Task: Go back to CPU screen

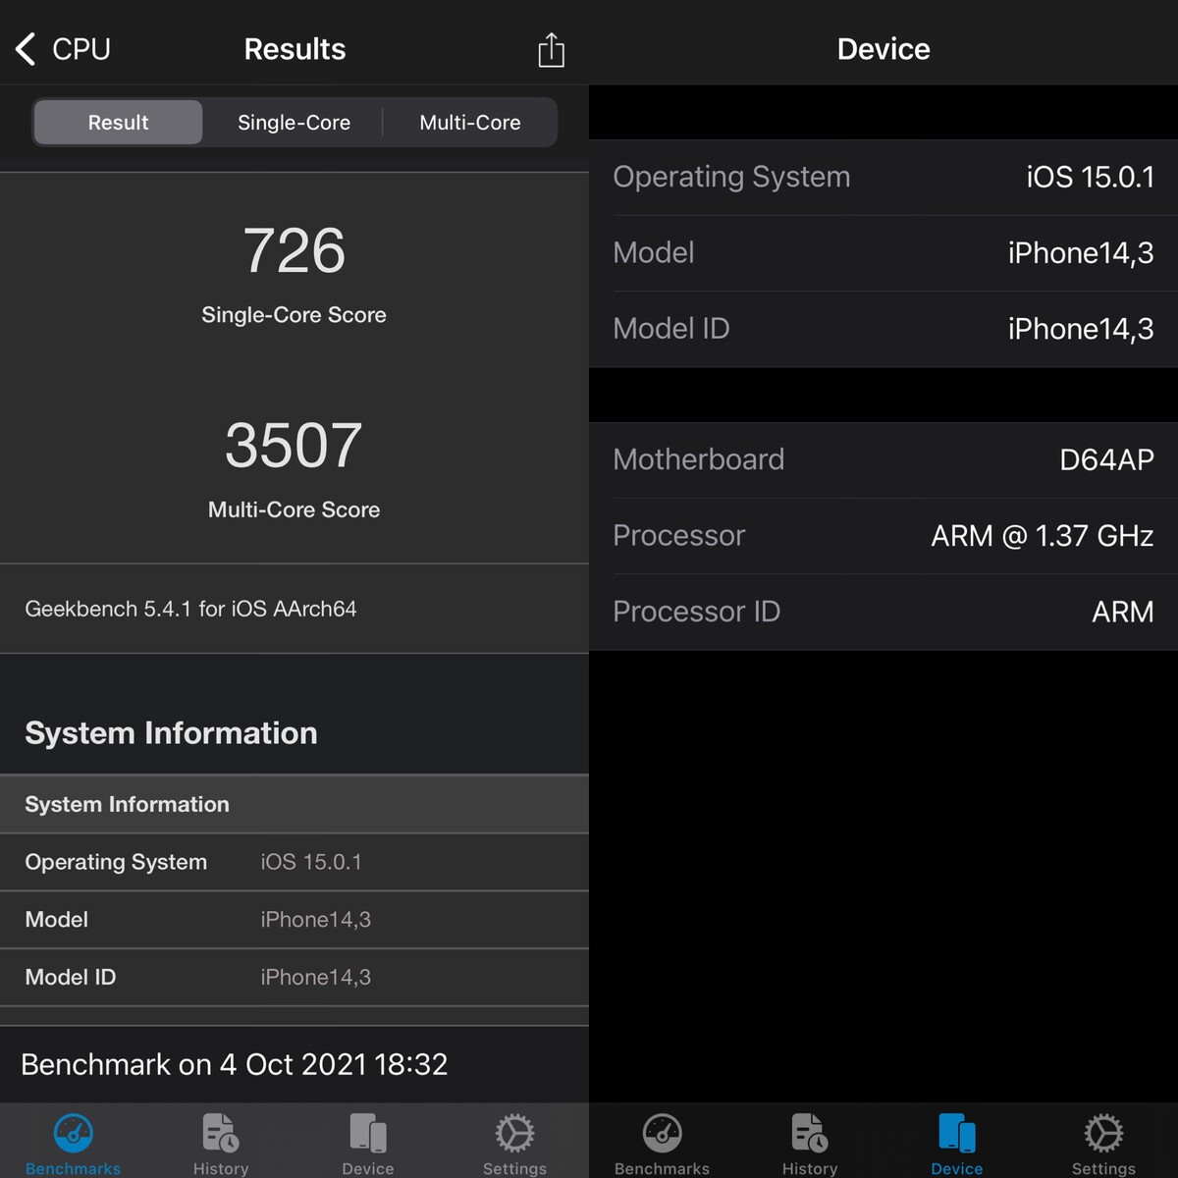Action: pos(63,49)
